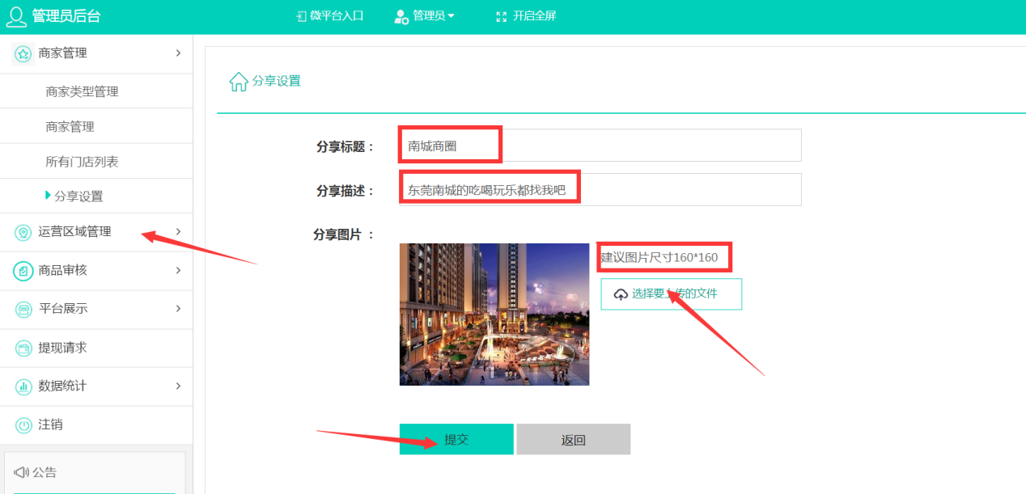
Task: Open 商家类型管理 submenu item
Action: point(82,91)
